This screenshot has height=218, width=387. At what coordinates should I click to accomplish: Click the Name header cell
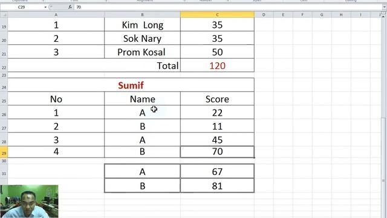143,99
